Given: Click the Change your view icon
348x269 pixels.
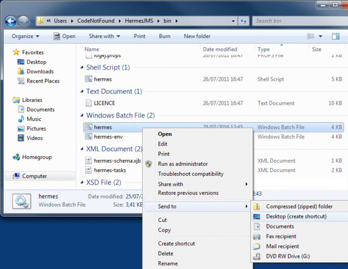Looking at the screenshot, I should click(x=310, y=36).
